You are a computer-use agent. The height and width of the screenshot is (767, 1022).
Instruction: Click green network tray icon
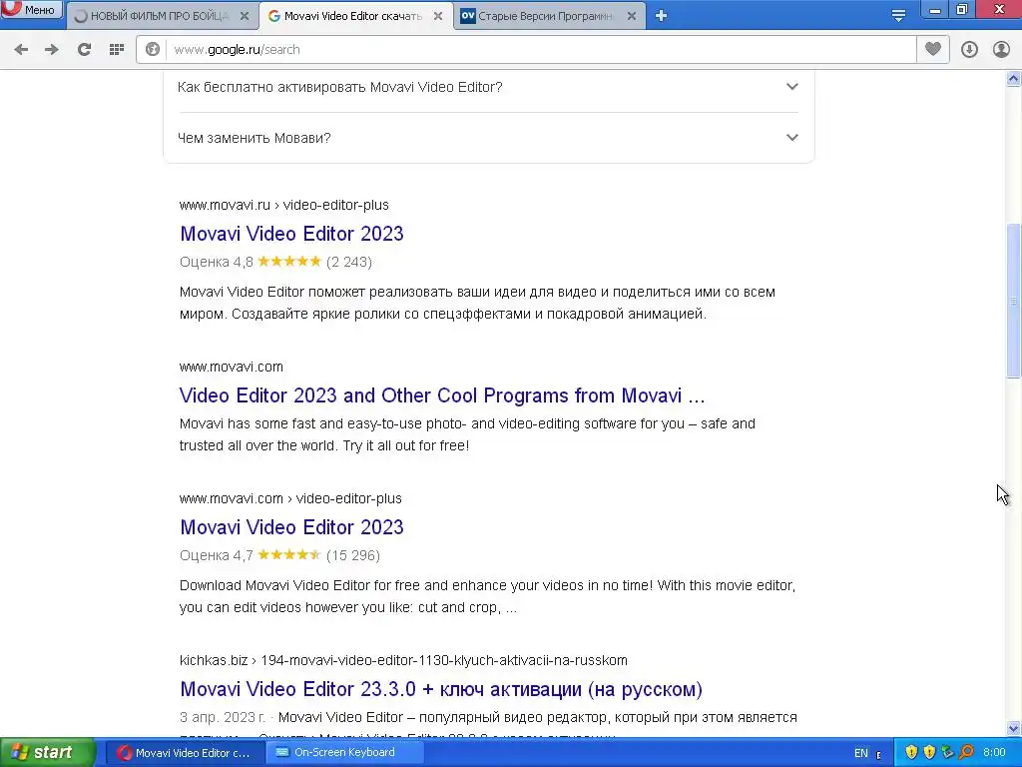point(948,753)
